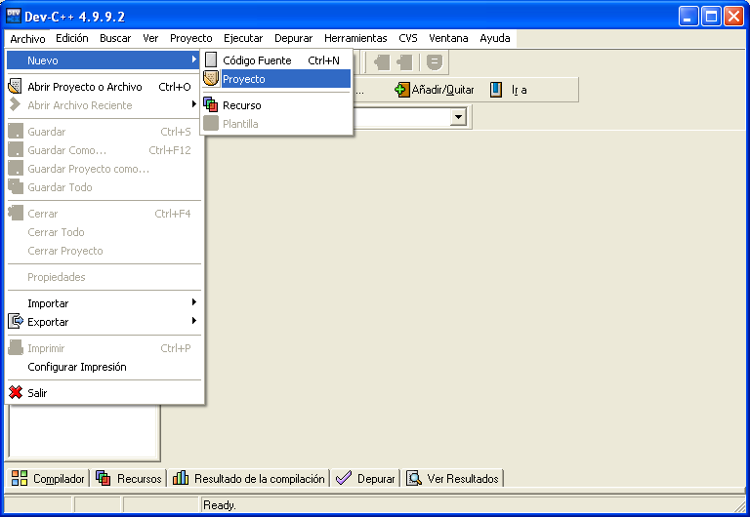Click the Nuevo menu entry

click(104, 60)
